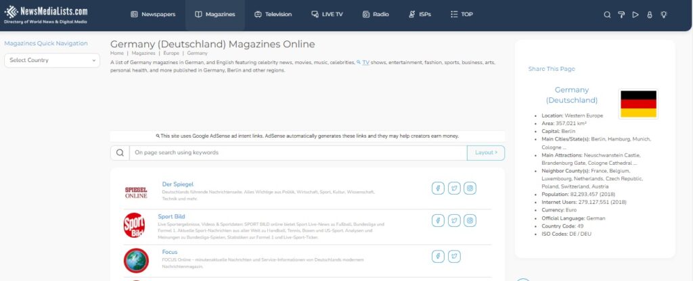Image resolution: width=693 pixels, height=281 pixels.
Task: Select Magazines in top navigation
Action: click(x=215, y=15)
